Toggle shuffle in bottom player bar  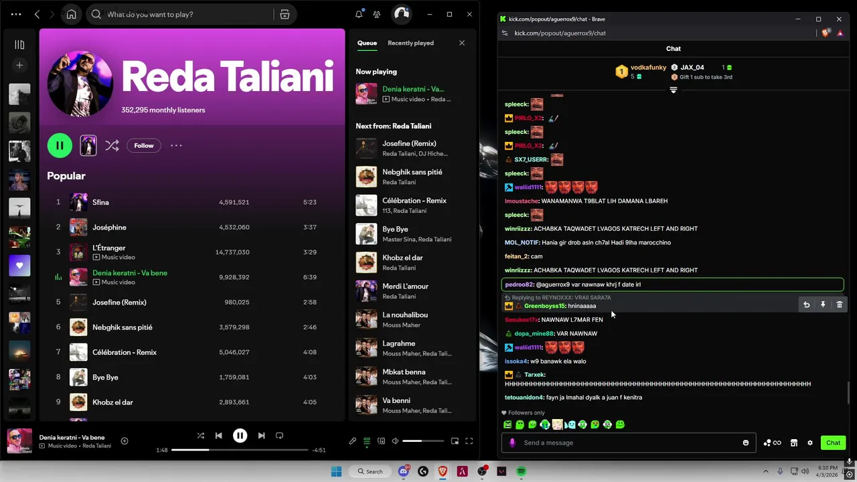[200, 435]
